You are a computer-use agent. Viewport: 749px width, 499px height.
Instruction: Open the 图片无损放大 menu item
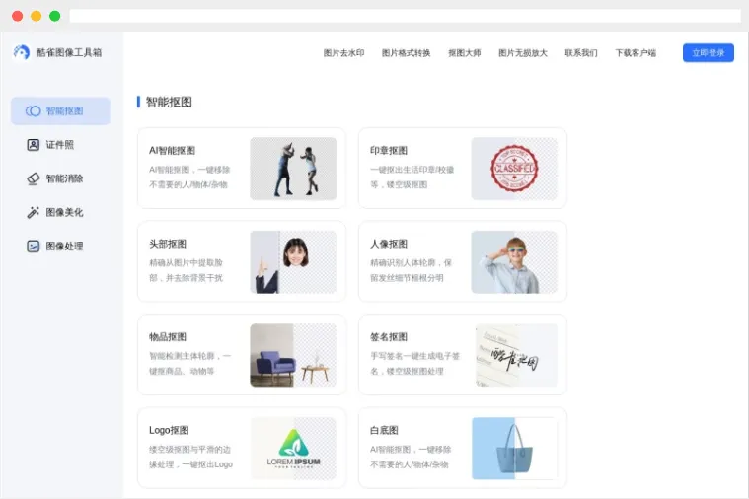click(523, 53)
